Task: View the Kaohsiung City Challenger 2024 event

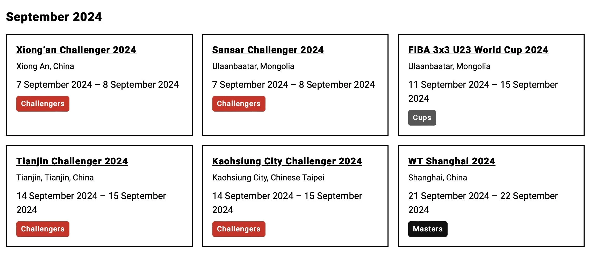Action: coord(287,161)
